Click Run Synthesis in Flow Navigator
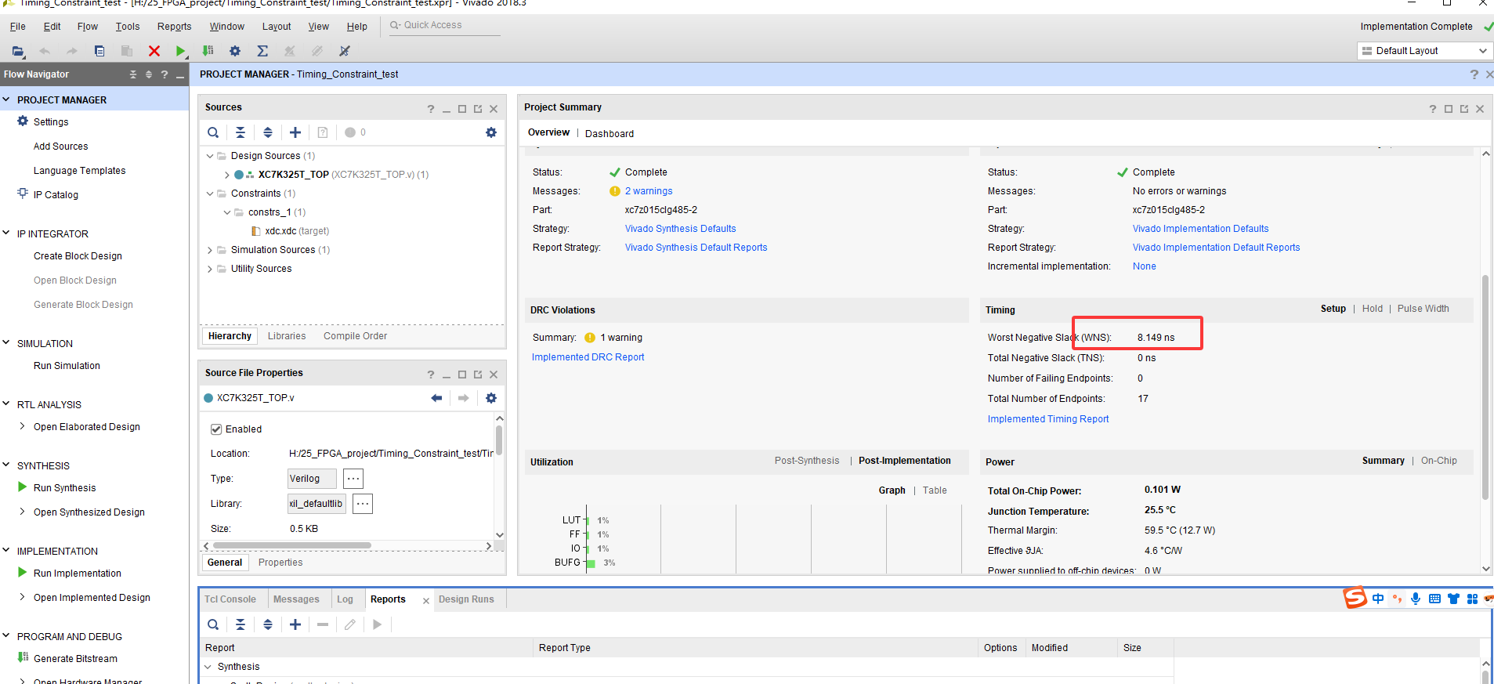Image resolution: width=1494 pixels, height=684 pixels. (64, 487)
